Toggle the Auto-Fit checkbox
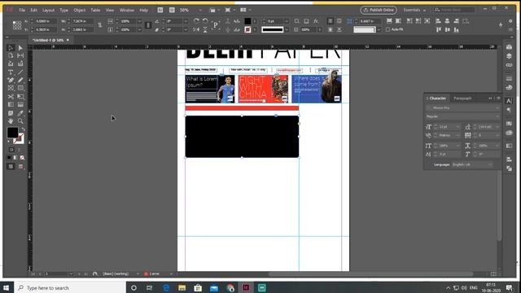The image size is (521, 293). tap(387, 29)
